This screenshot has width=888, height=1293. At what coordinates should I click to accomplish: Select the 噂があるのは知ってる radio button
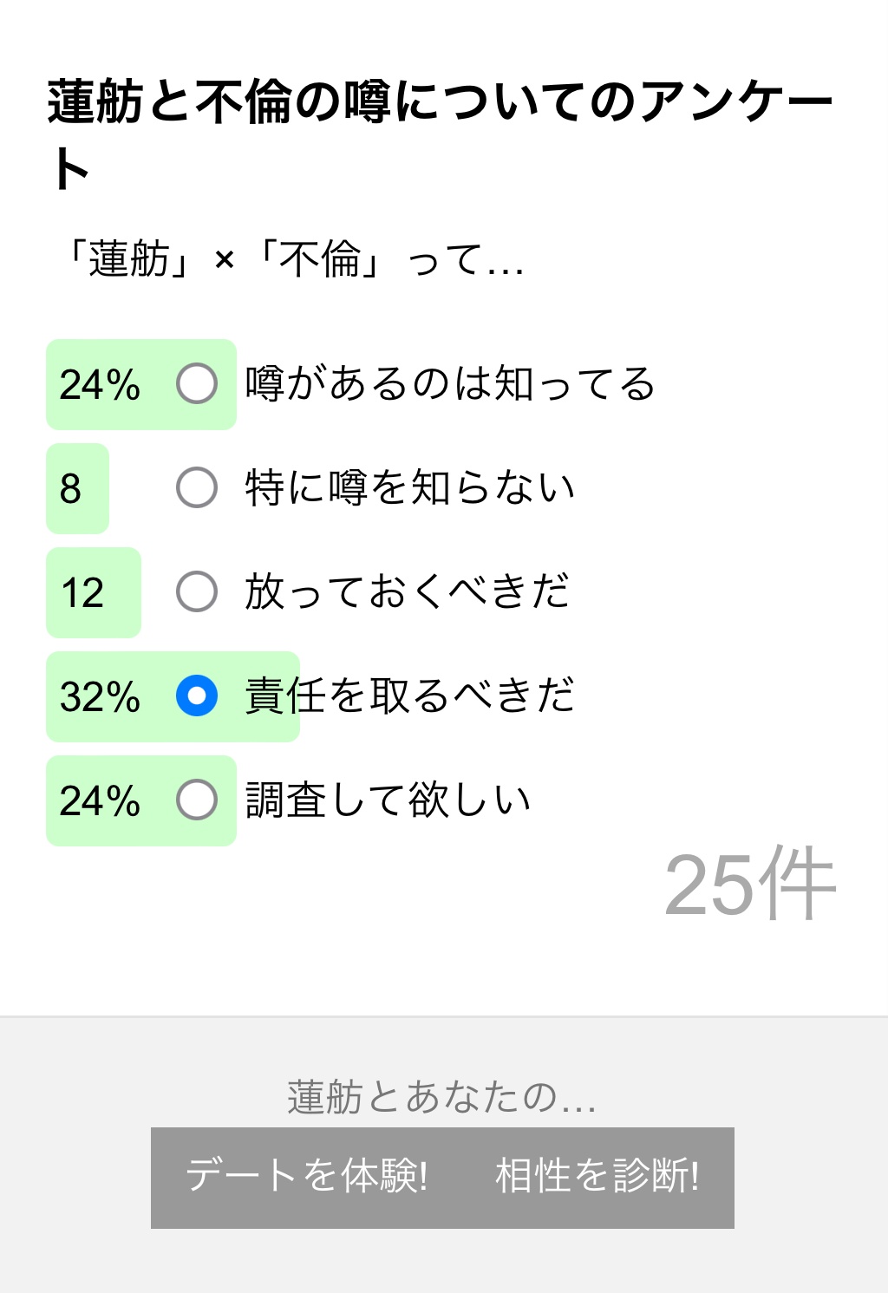coord(197,384)
